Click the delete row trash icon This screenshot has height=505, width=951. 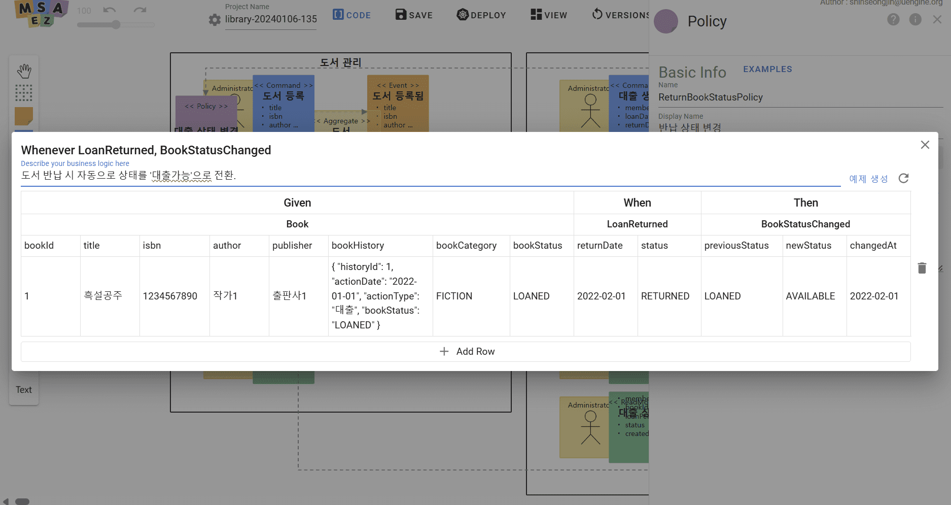922,268
